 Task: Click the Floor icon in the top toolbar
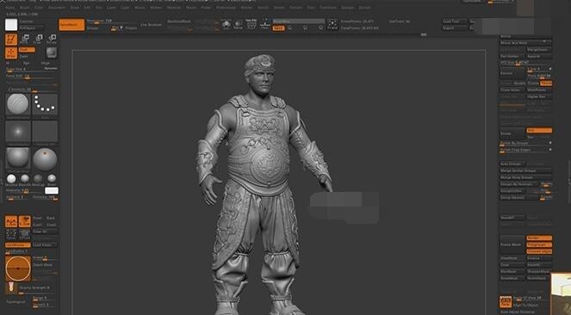click(265, 24)
